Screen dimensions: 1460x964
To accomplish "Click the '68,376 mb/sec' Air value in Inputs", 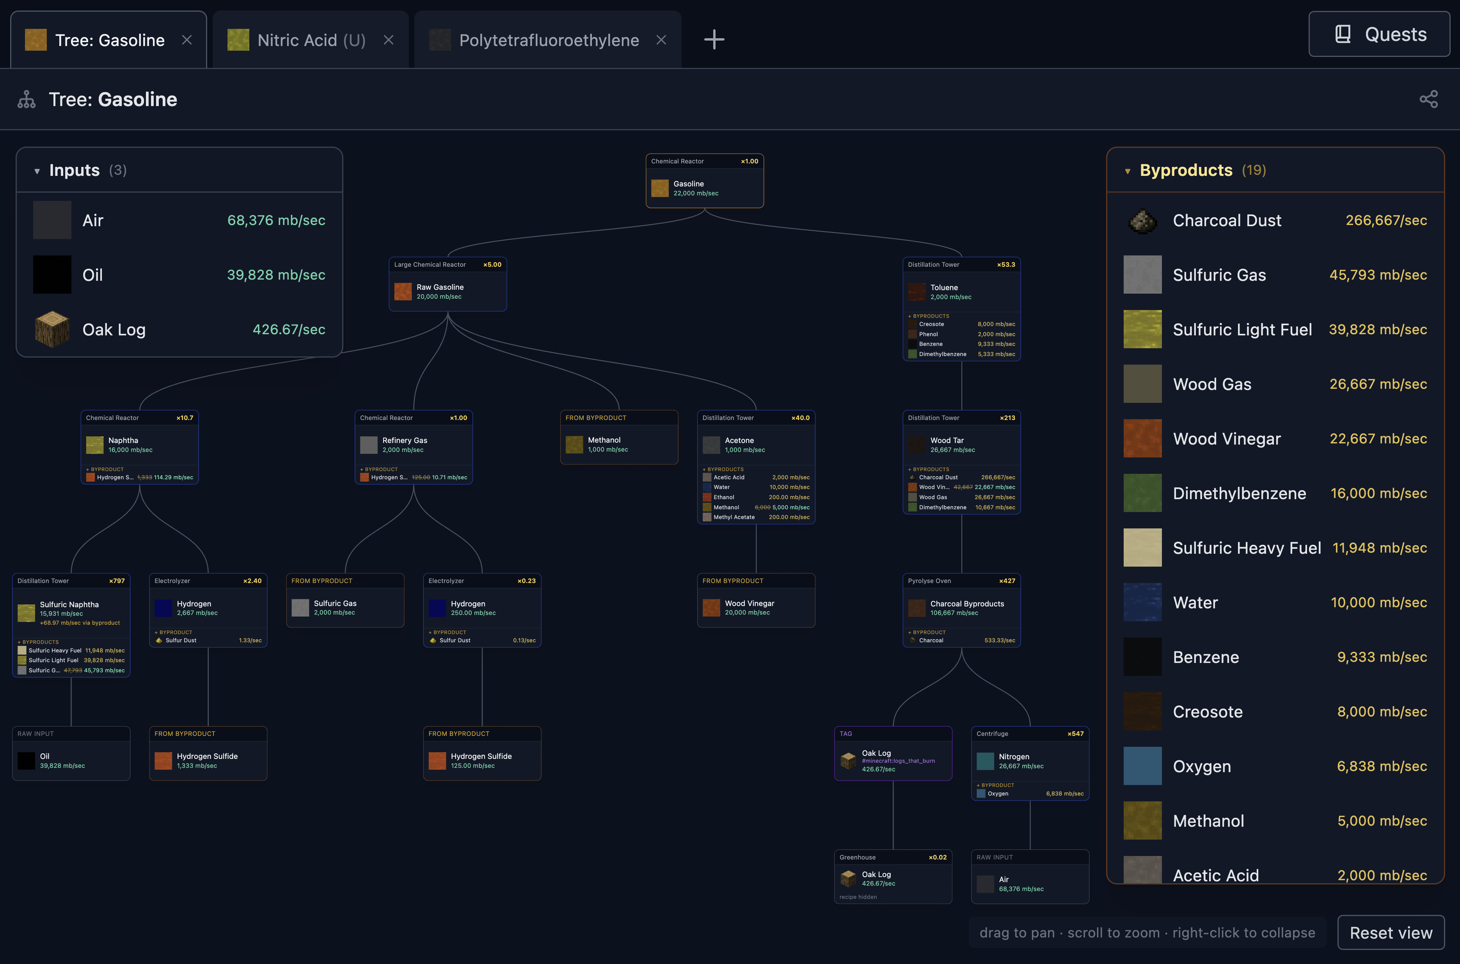I will pyautogui.click(x=276, y=220).
